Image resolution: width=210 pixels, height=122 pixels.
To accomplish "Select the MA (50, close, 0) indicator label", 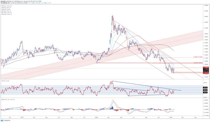I will (x=6, y=11).
